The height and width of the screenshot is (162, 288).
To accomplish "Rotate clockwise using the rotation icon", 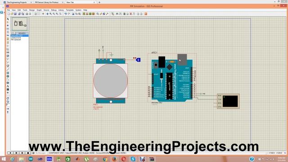I will [8, 99].
